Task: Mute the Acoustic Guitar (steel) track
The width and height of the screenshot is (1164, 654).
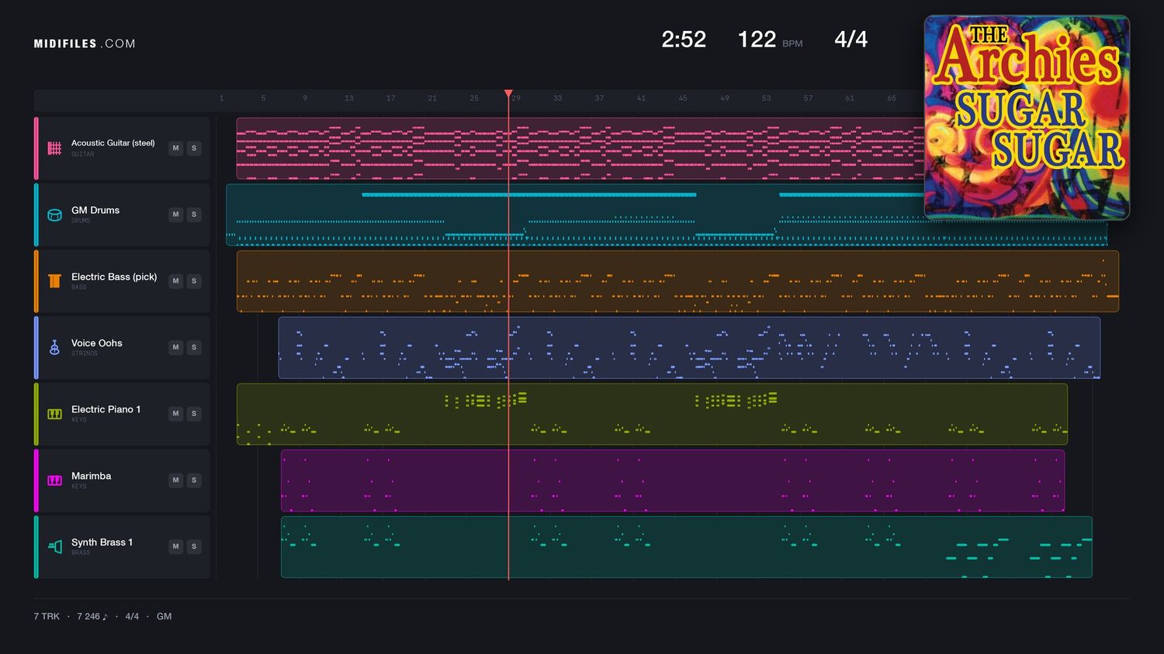Action: [176, 148]
